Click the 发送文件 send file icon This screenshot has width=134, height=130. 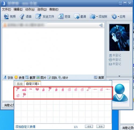pyautogui.click(x=38, y=16)
